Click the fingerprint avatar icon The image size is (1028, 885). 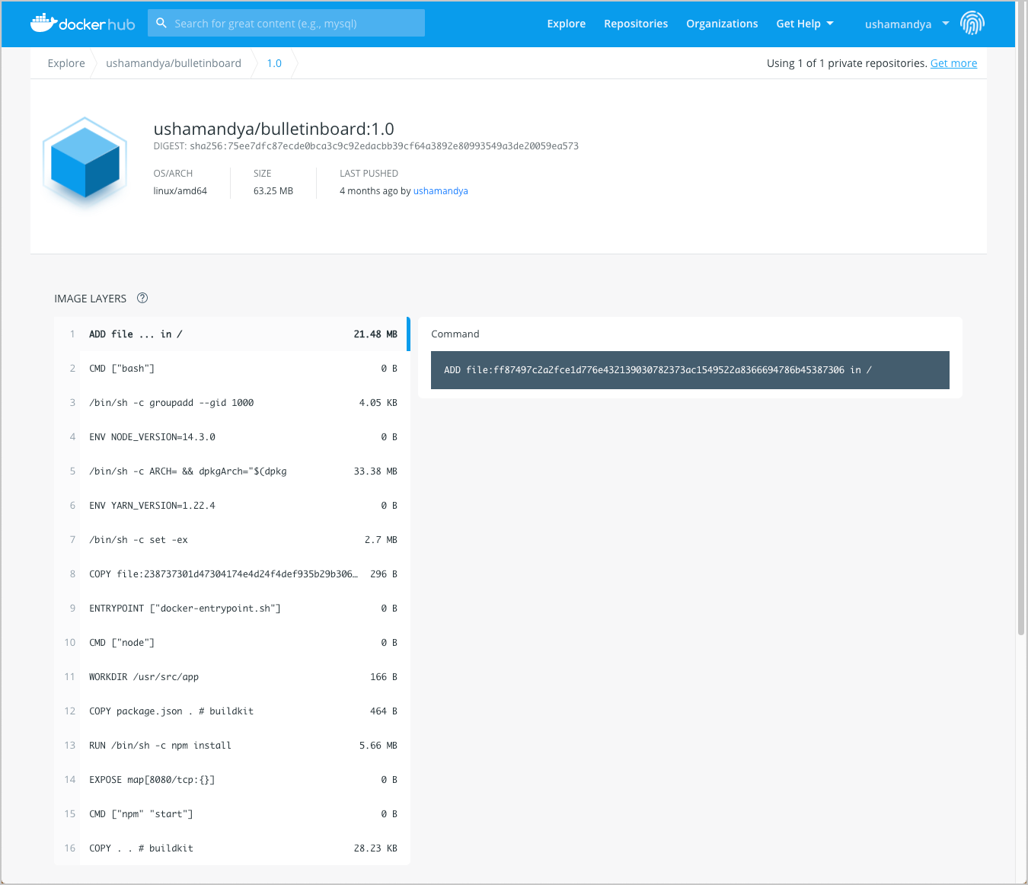[x=972, y=24]
